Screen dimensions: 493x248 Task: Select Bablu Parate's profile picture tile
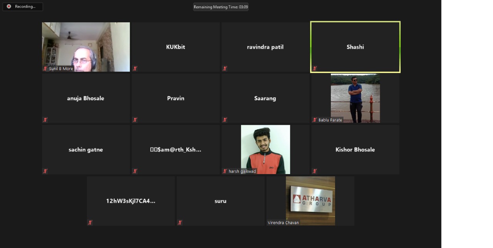click(x=355, y=98)
